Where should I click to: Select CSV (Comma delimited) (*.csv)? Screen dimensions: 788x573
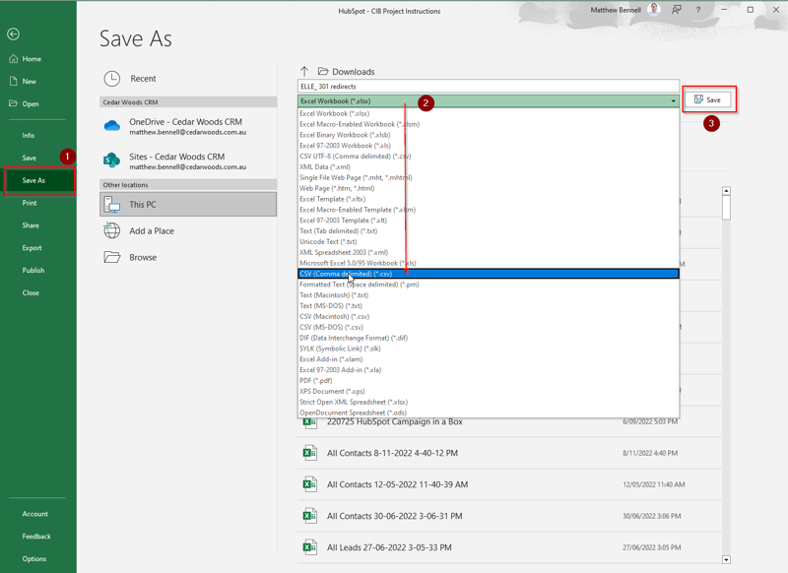[x=488, y=274]
